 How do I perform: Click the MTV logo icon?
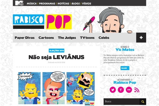pyautogui.click(x=19, y=3)
